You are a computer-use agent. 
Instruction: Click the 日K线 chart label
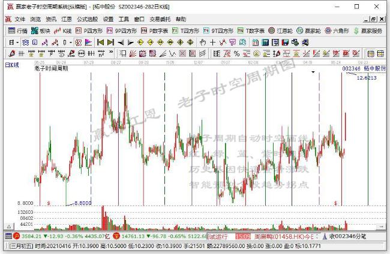[x=12, y=65]
